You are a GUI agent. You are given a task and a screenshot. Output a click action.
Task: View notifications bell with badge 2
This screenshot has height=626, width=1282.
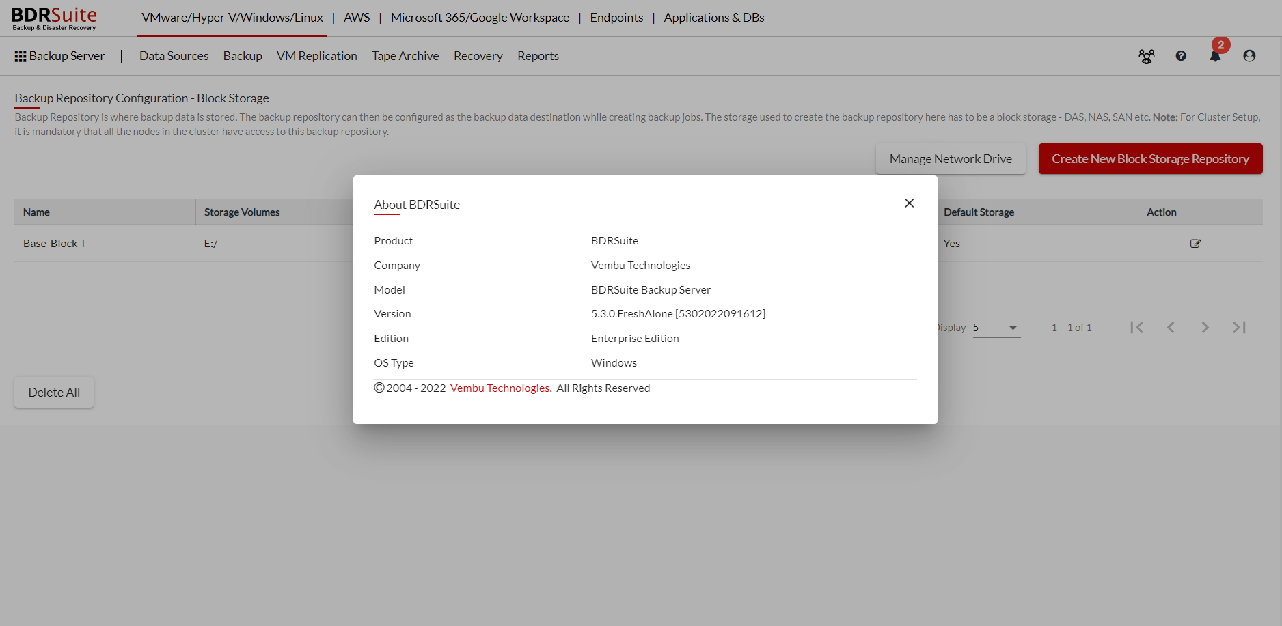click(x=1216, y=55)
